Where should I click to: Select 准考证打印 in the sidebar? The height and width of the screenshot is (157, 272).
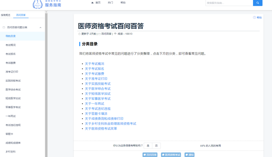coord(12,72)
